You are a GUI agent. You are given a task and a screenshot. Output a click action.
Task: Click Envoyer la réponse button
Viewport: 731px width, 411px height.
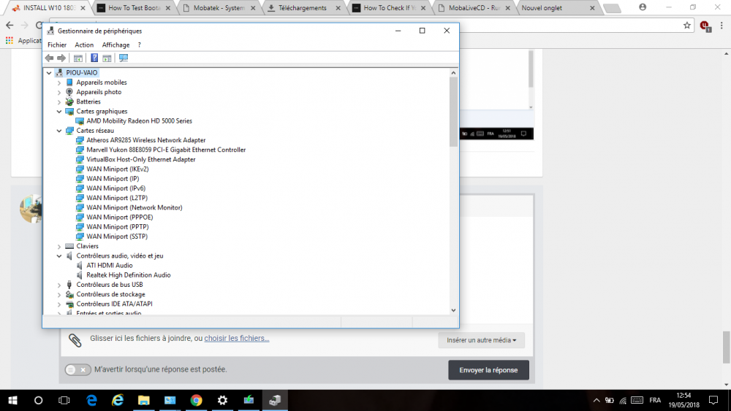tap(488, 370)
